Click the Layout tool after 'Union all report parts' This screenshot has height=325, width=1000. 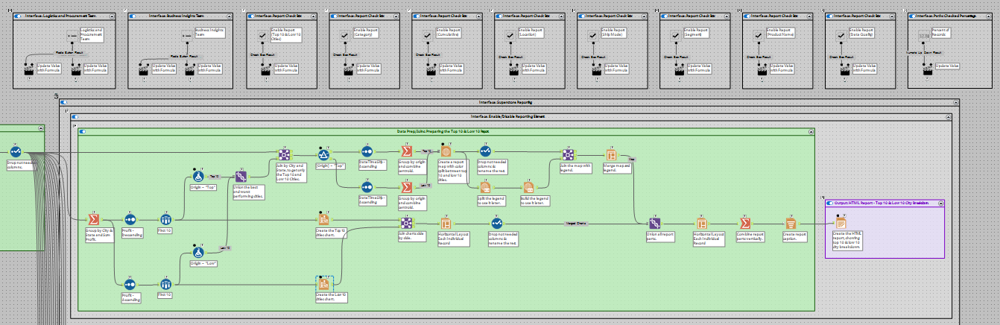pyautogui.click(x=701, y=222)
